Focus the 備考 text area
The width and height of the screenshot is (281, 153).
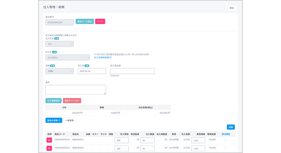click(76, 90)
